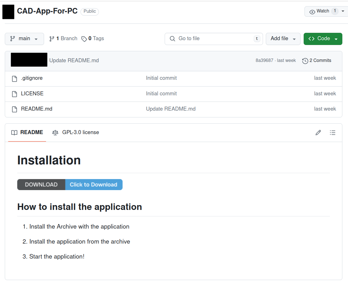Open the green Code dropdown

click(323, 38)
